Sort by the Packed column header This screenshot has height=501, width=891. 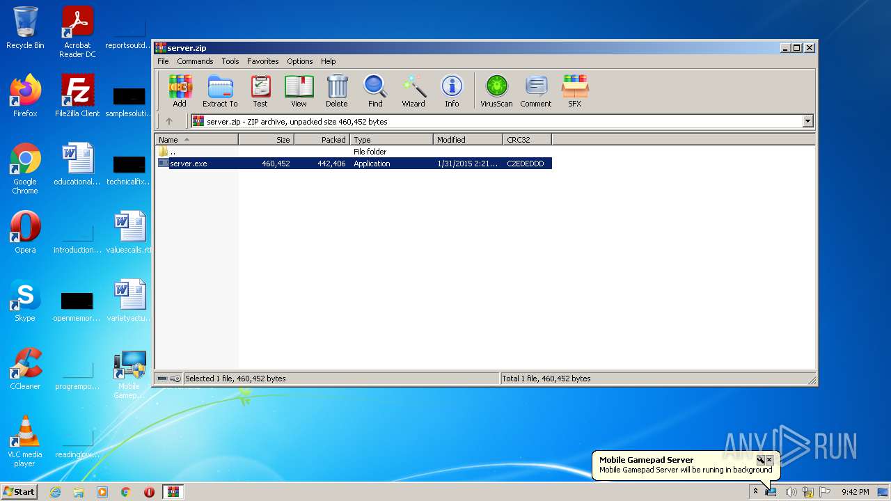322,140
